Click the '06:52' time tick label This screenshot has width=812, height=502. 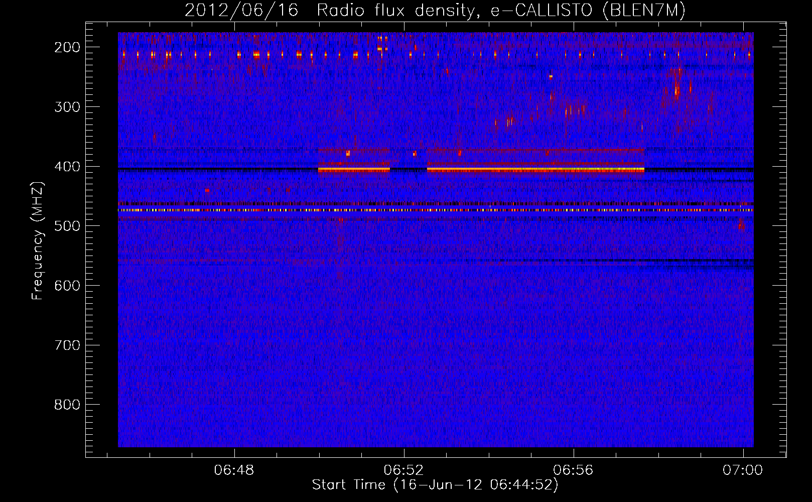(403, 470)
